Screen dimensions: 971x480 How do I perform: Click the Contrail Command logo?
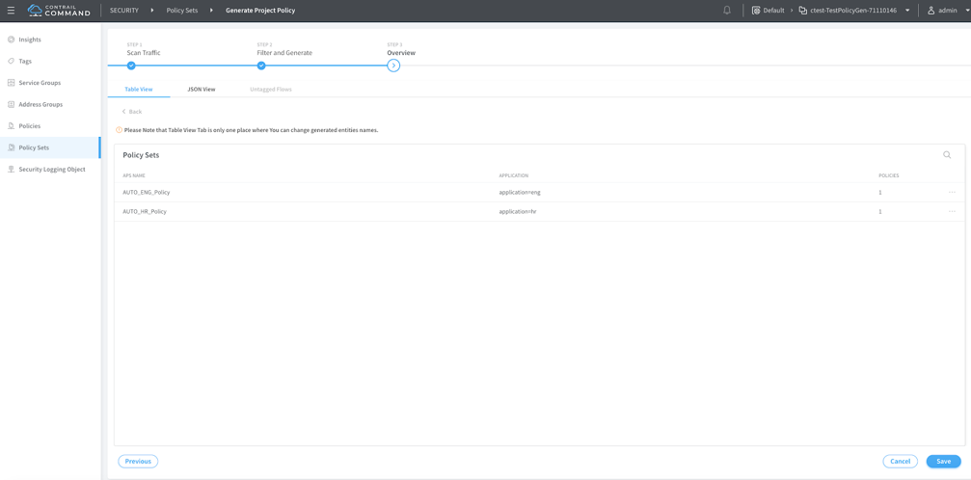tap(60, 11)
